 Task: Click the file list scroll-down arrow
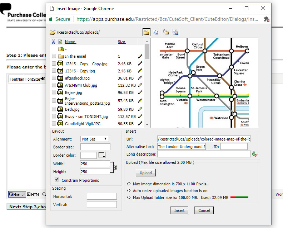pos(147,124)
